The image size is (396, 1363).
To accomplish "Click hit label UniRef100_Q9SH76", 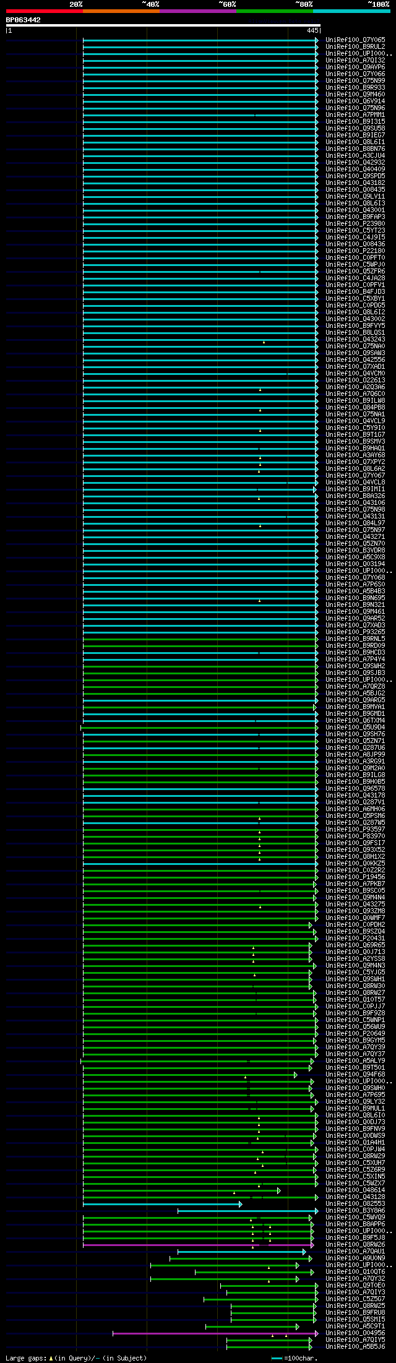I will point(355,734).
